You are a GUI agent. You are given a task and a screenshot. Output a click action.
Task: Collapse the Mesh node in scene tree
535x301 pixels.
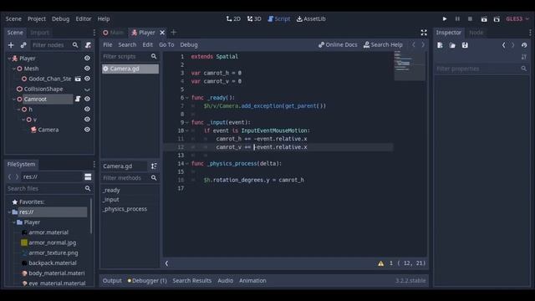click(14, 69)
